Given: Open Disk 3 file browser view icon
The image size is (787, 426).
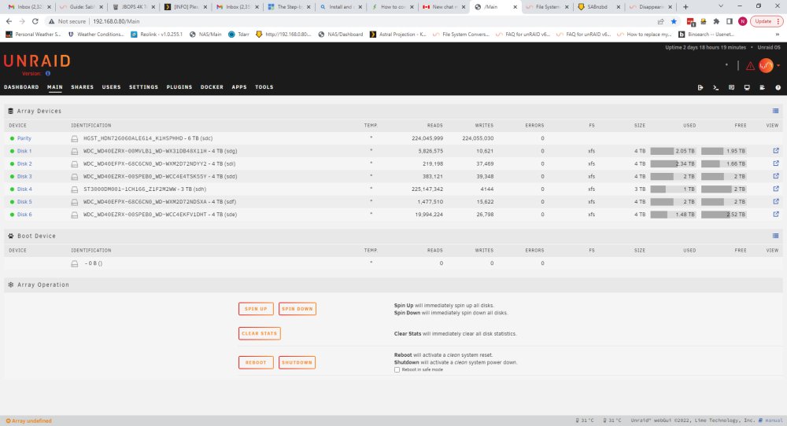Looking at the screenshot, I should coord(776,176).
